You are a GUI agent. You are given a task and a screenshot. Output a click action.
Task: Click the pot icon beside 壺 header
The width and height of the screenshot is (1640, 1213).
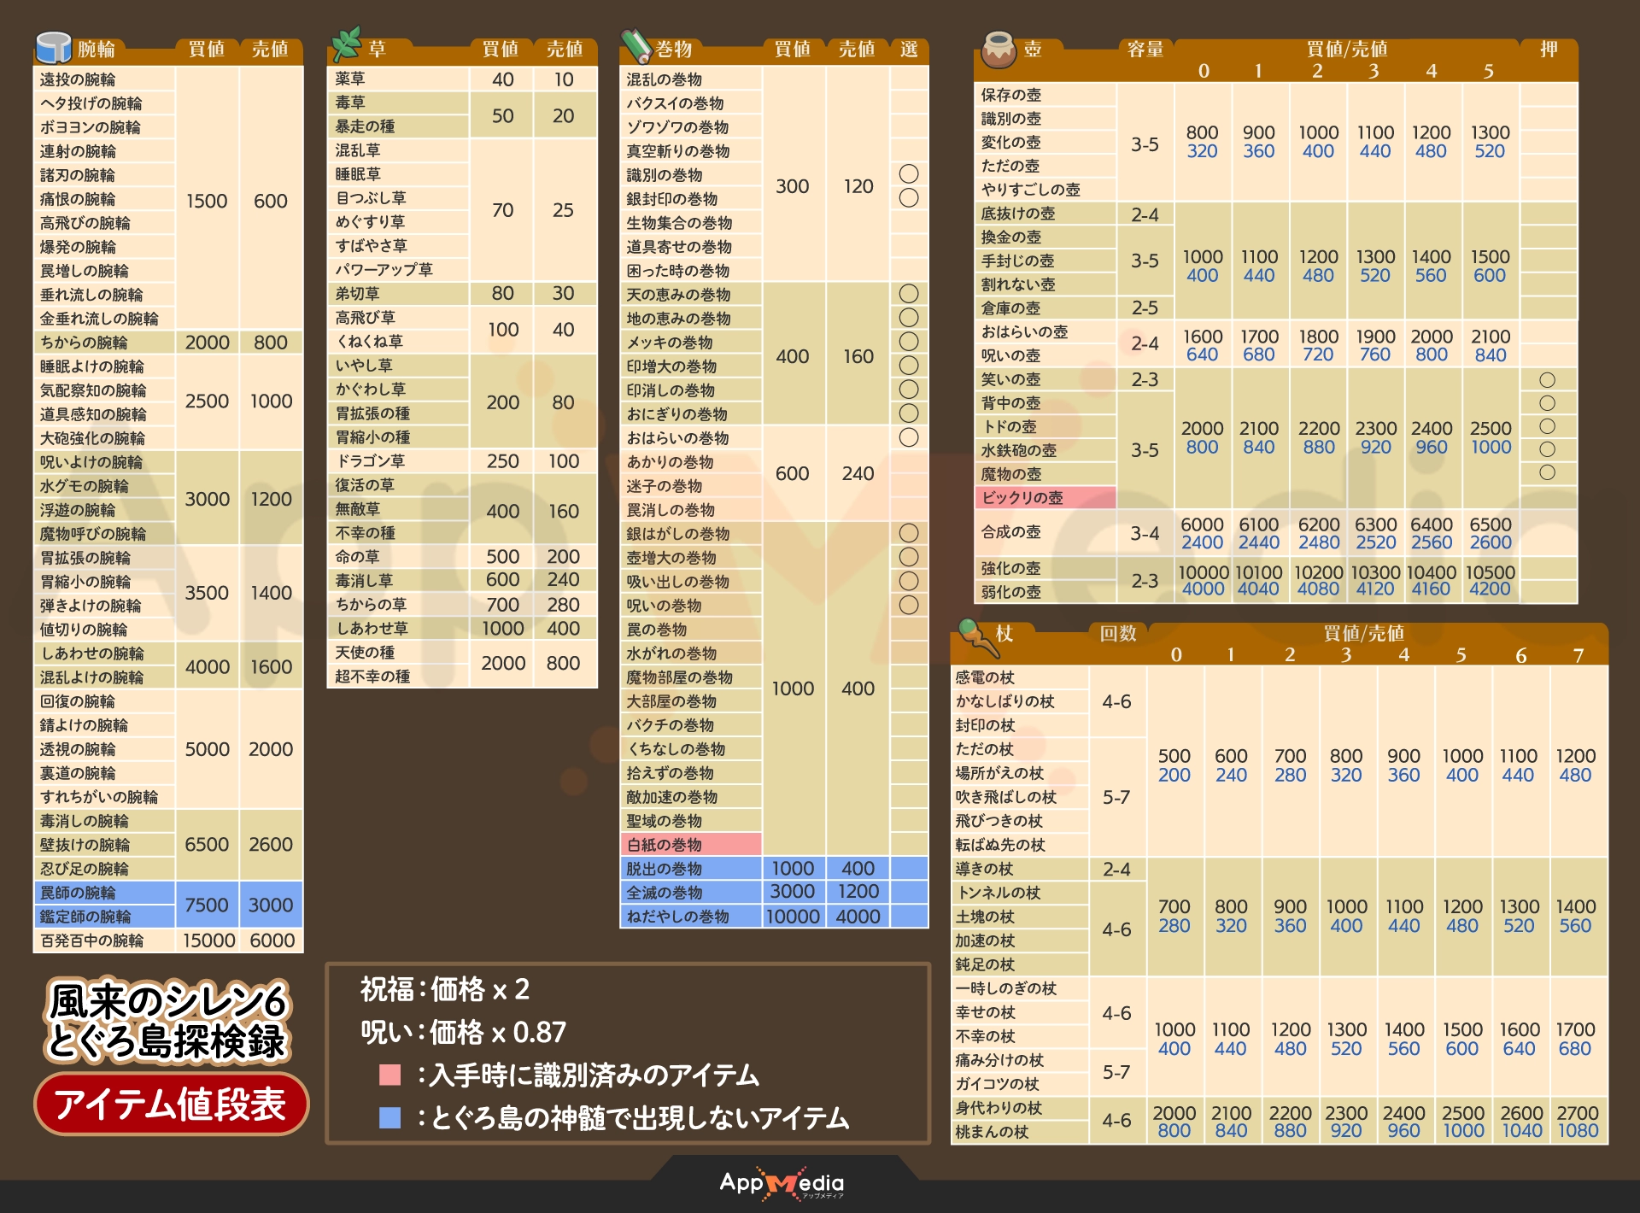pos(998,50)
